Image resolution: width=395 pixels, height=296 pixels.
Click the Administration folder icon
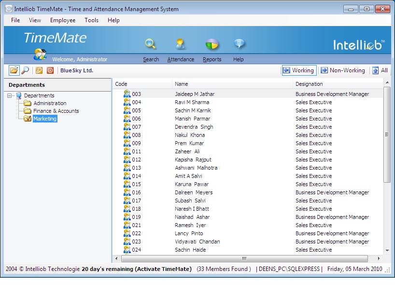[x=28, y=103]
